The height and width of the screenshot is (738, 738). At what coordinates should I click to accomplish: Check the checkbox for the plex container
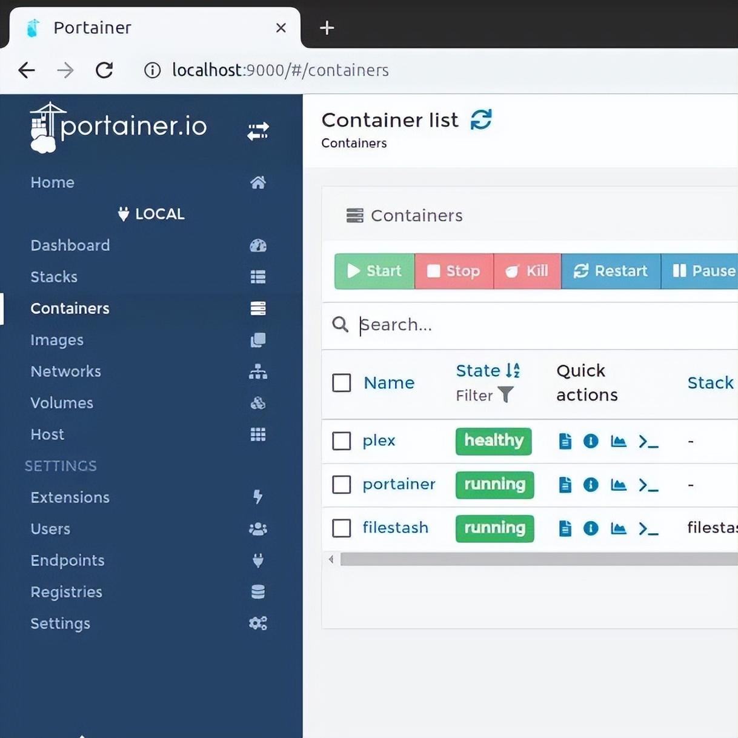click(341, 441)
